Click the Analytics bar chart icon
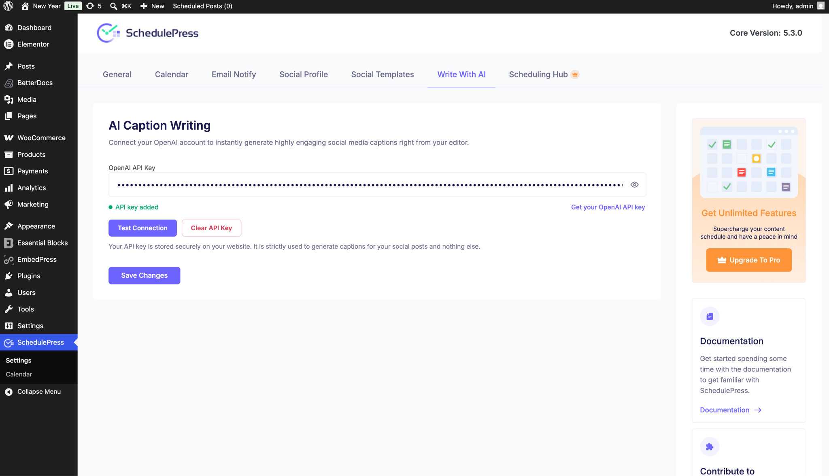Viewport: 829px width, 476px height. 9,188
